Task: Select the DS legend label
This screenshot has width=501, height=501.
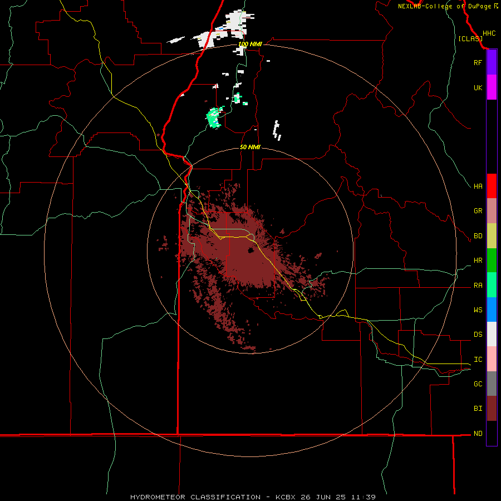Action: tap(478, 335)
